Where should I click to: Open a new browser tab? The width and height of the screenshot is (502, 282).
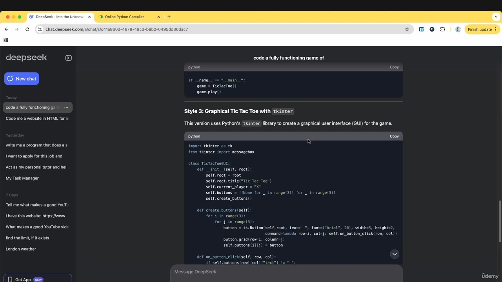coord(169,17)
